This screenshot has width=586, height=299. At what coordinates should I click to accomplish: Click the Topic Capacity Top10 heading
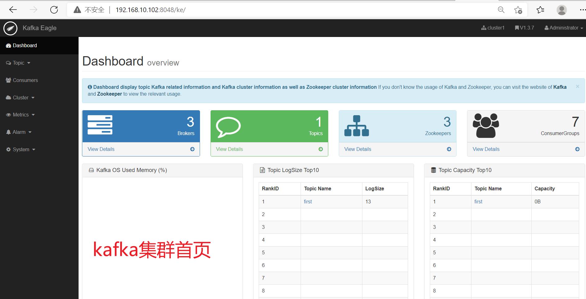[x=465, y=170]
